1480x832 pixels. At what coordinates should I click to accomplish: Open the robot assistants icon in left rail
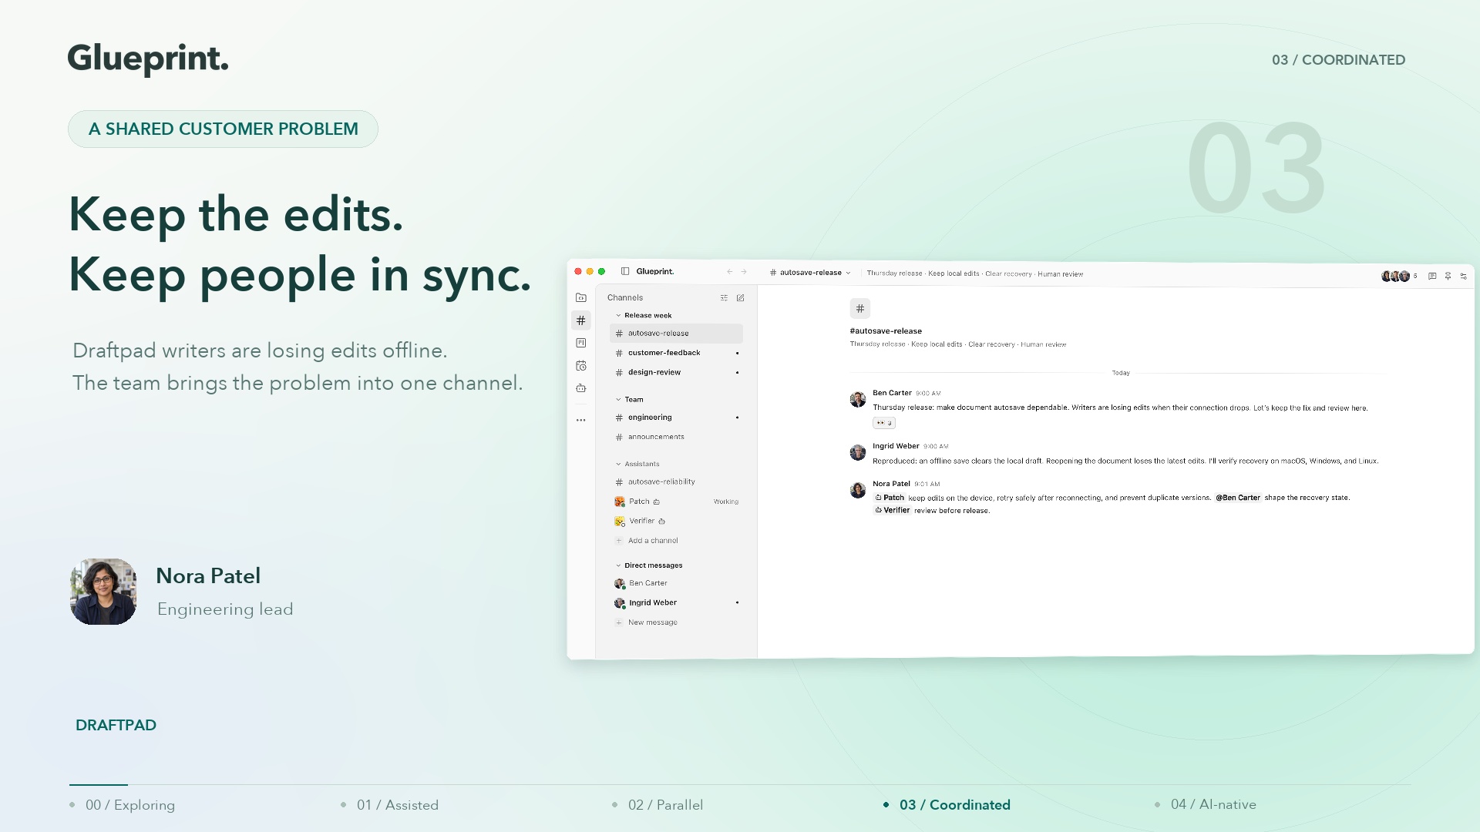[581, 388]
